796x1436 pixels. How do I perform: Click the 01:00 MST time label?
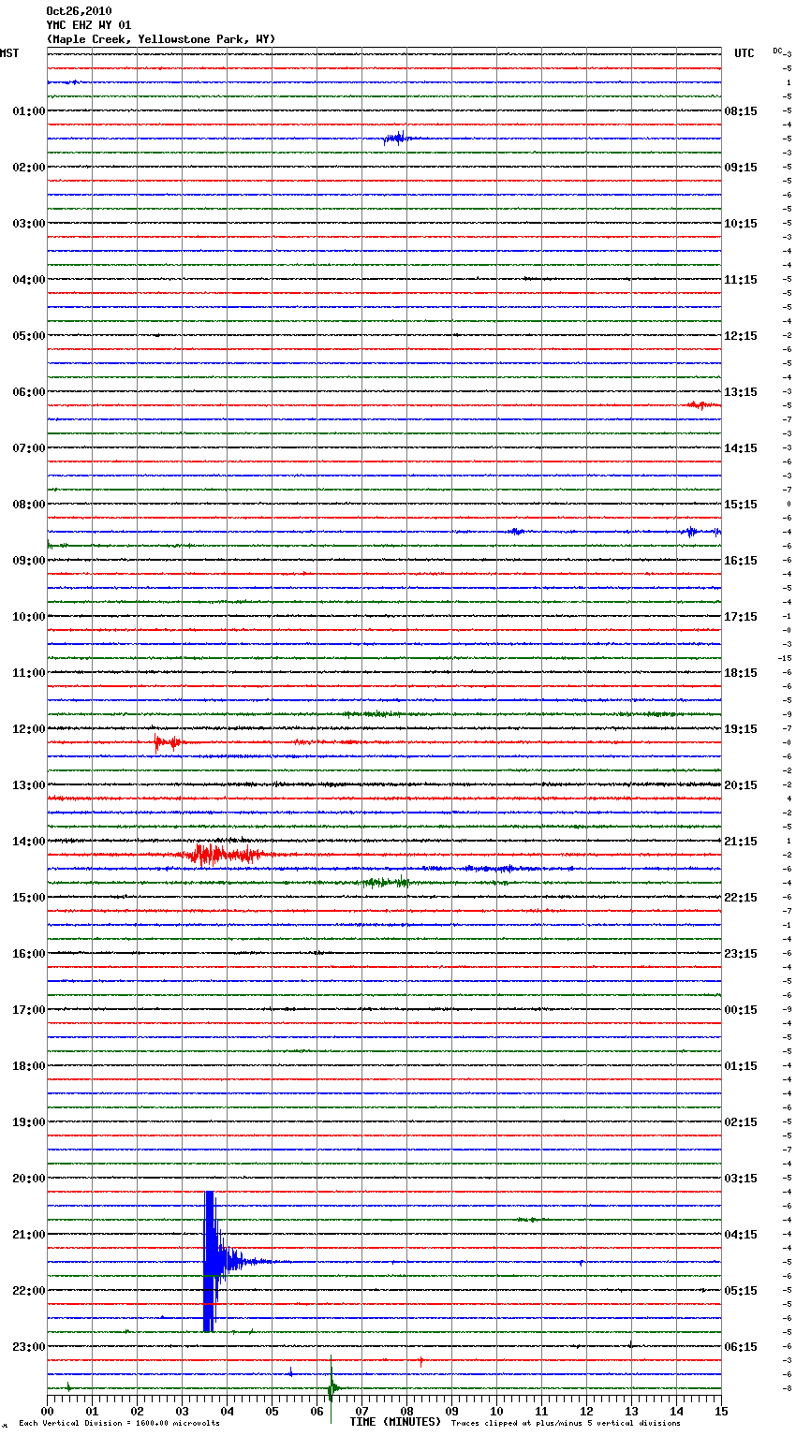tap(29, 111)
